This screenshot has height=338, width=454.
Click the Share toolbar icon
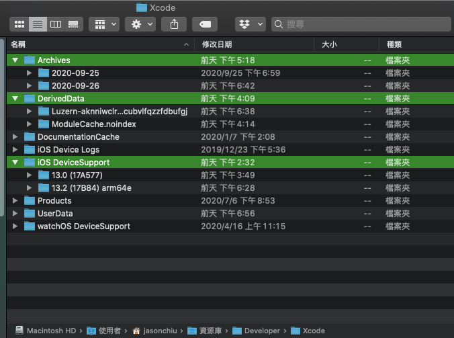coord(175,24)
